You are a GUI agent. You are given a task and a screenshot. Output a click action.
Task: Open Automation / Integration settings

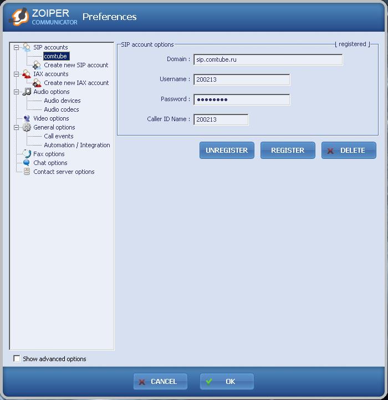77,145
